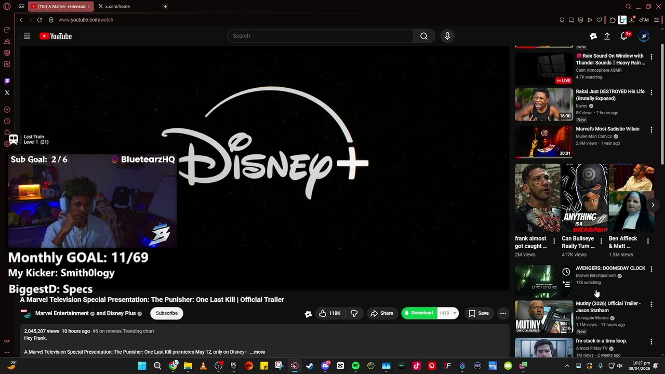Show hidden system tray icons chevron
The width and height of the screenshot is (665, 374).
tap(567, 366)
